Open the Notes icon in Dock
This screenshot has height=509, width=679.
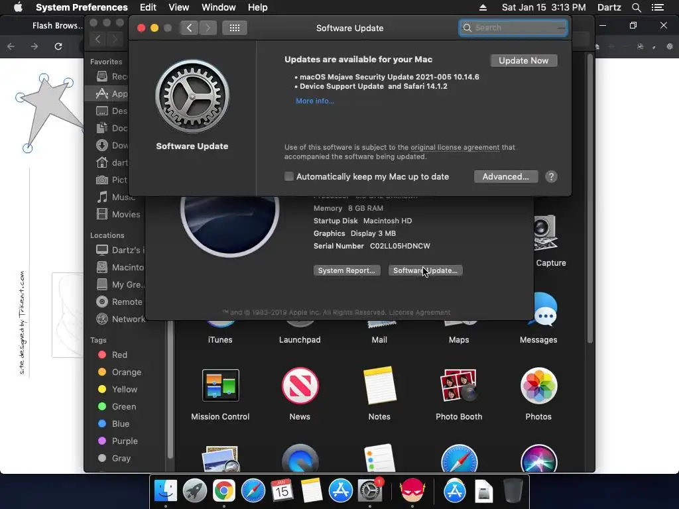(x=312, y=491)
